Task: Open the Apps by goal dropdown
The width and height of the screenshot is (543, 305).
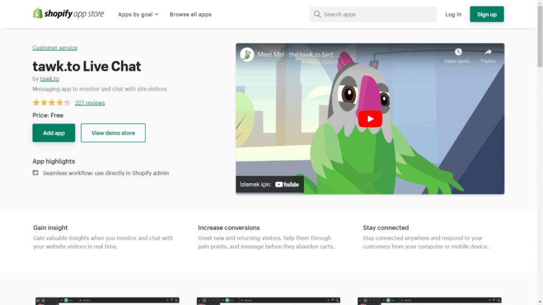Action: (x=138, y=14)
